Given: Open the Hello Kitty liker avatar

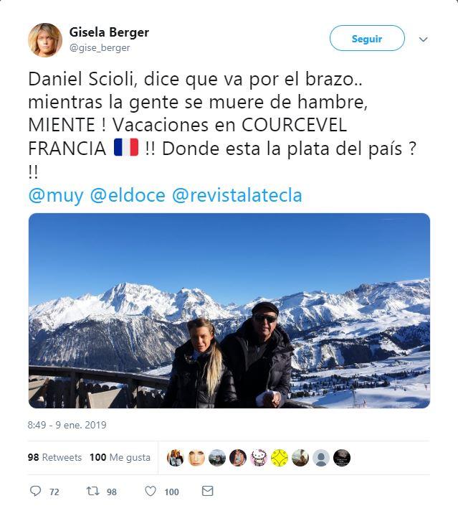Looking at the screenshot, I should tap(259, 458).
